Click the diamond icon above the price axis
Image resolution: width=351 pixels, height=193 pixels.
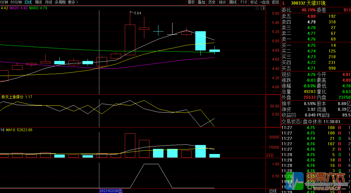(257, 8)
